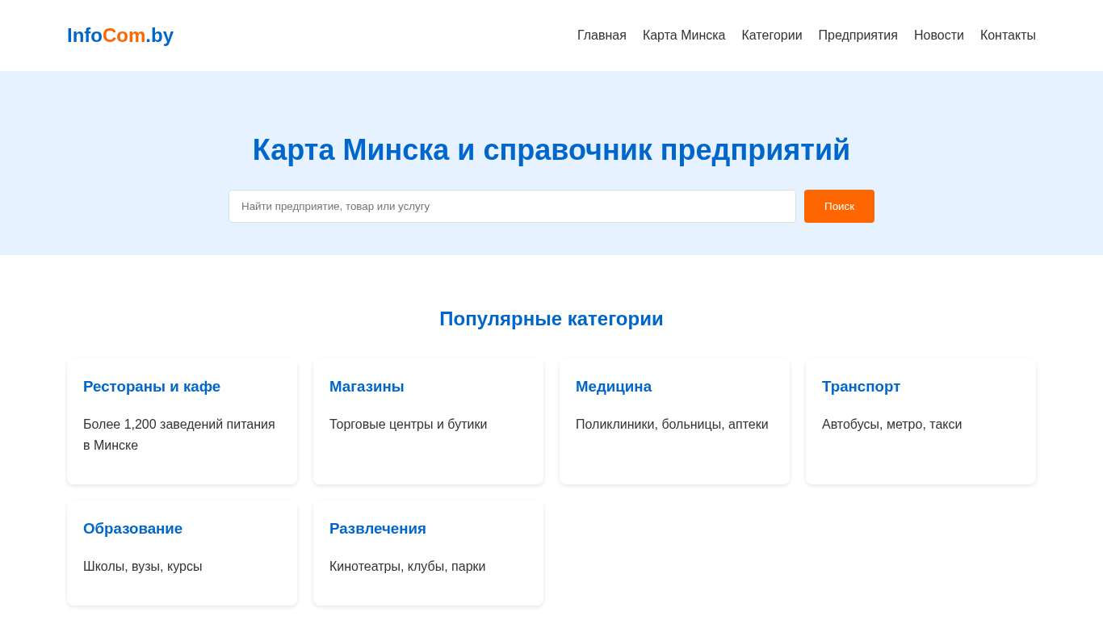1103x620 pixels.
Task: Click the Карта Минска и справочник heading
Action: coord(551,150)
